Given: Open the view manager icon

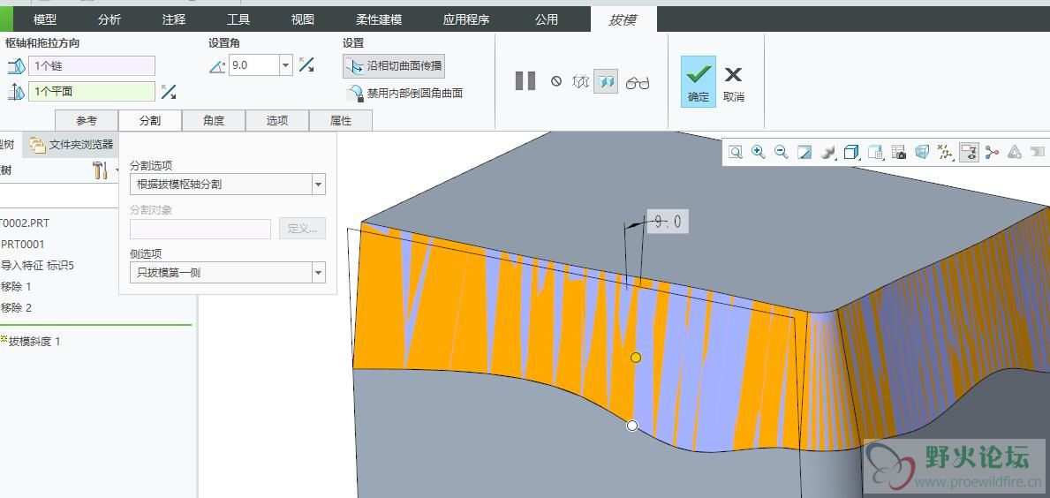Looking at the screenshot, I should (x=875, y=153).
